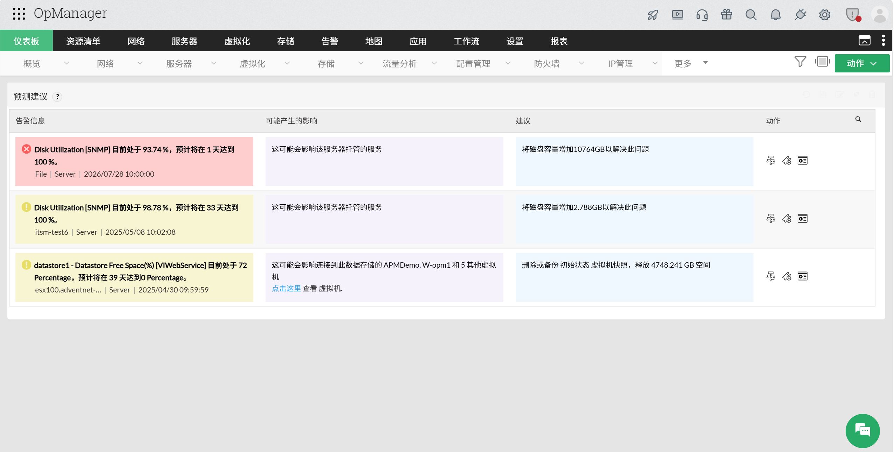This screenshot has width=894, height=452.
Task: Open the vertical three-dot menu
Action: point(883,40)
